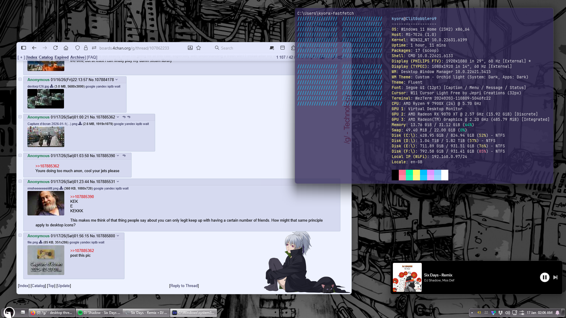Open post menu arrow for No.107885362
Viewport: 566px width, 318px height.
pyautogui.click(x=118, y=117)
